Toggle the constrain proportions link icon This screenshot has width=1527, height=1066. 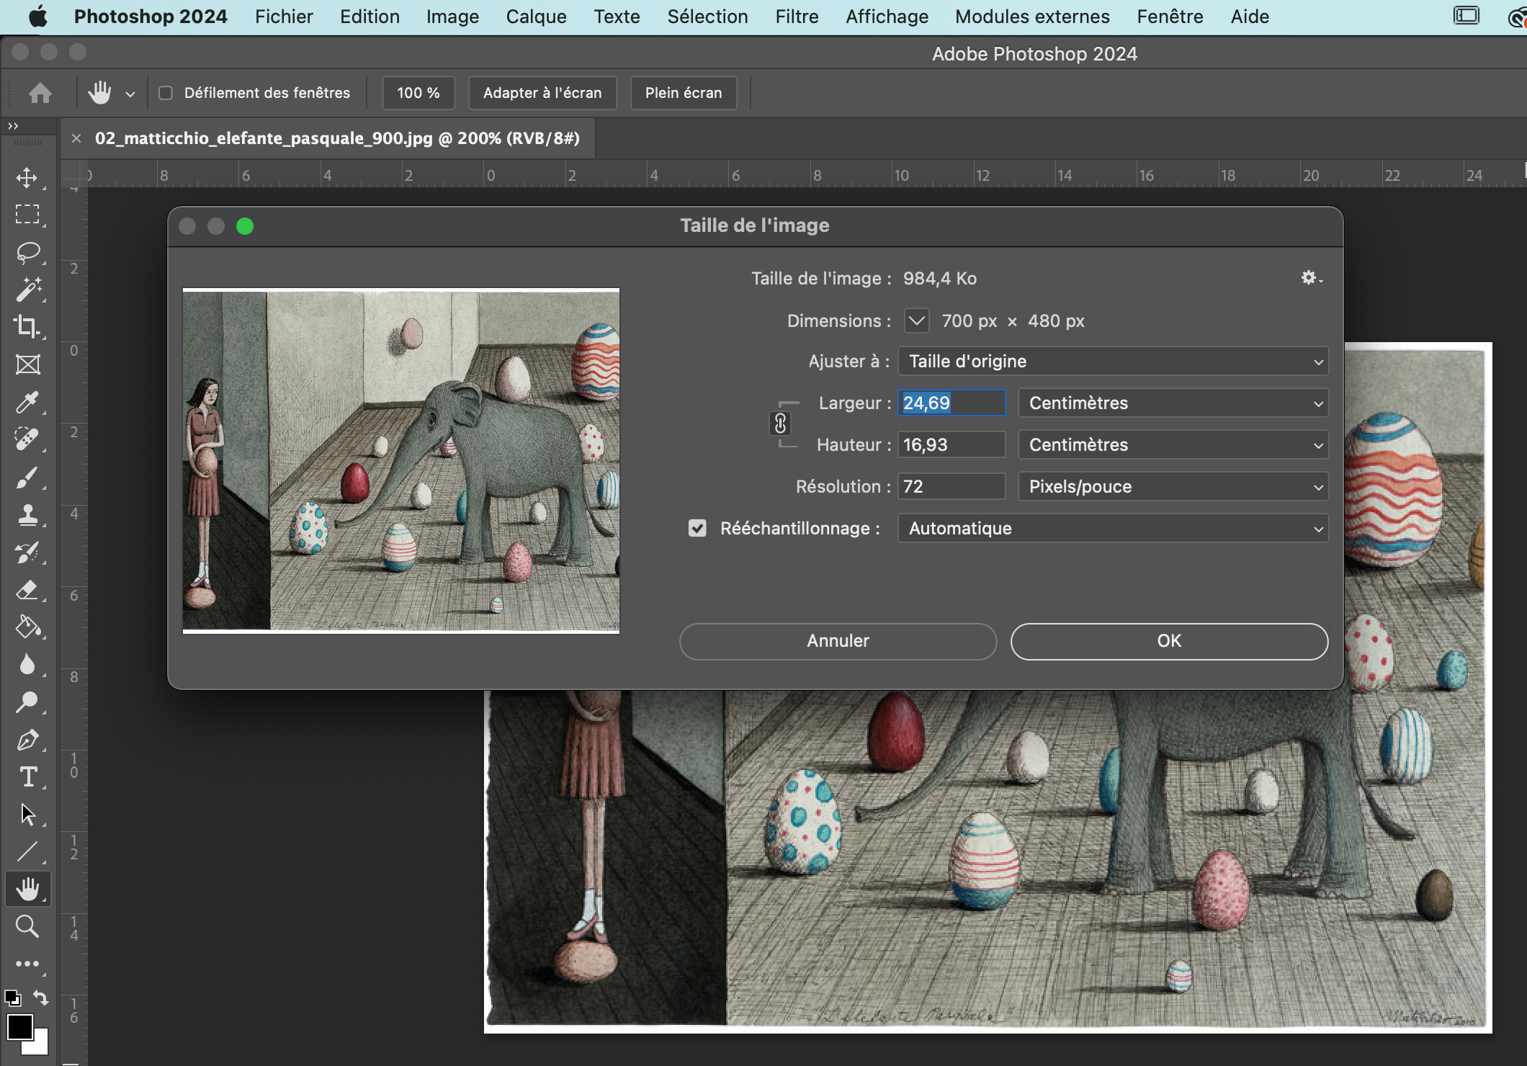click(x=780, y=424)
